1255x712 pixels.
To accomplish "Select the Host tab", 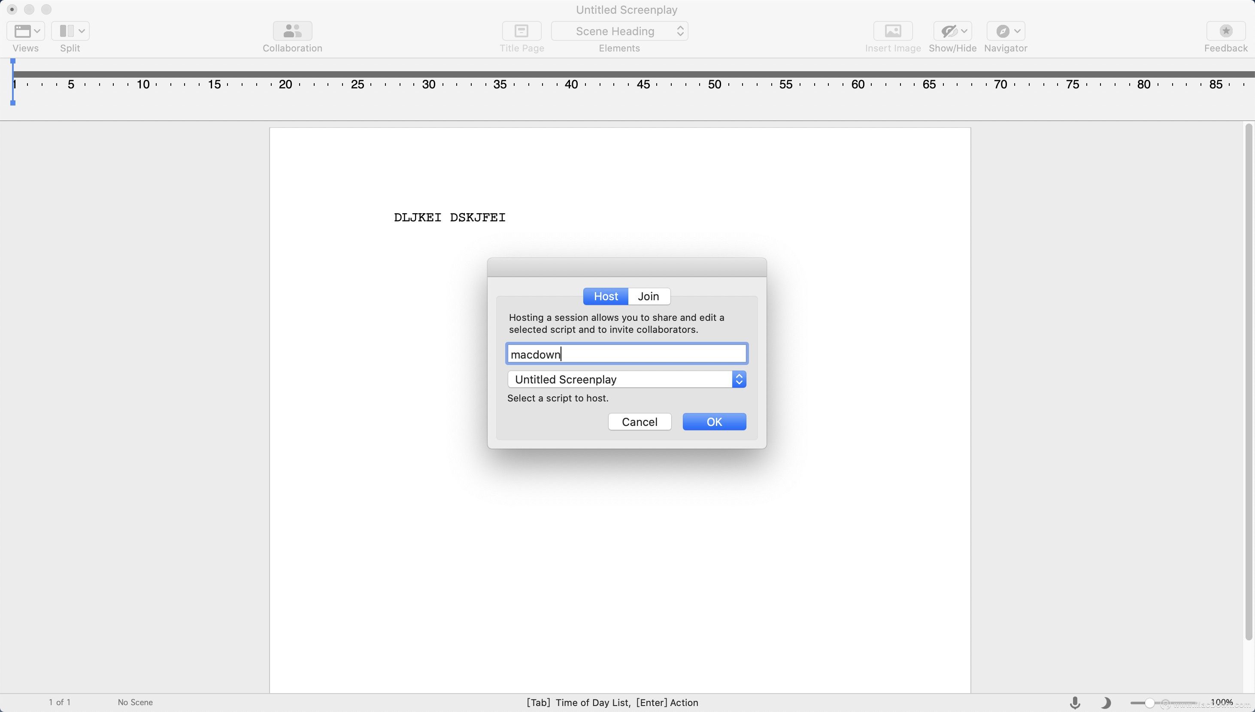I will coord(606,296).
